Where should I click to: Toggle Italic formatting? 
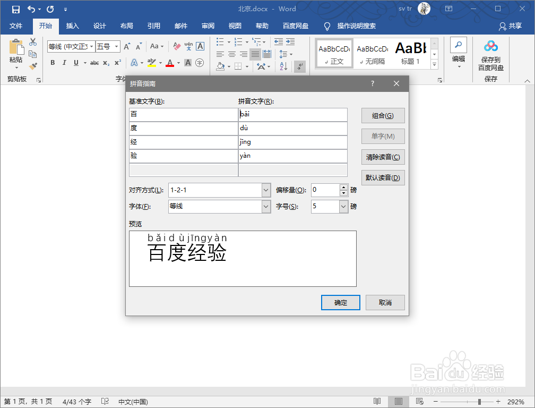[x=64, y=63]
